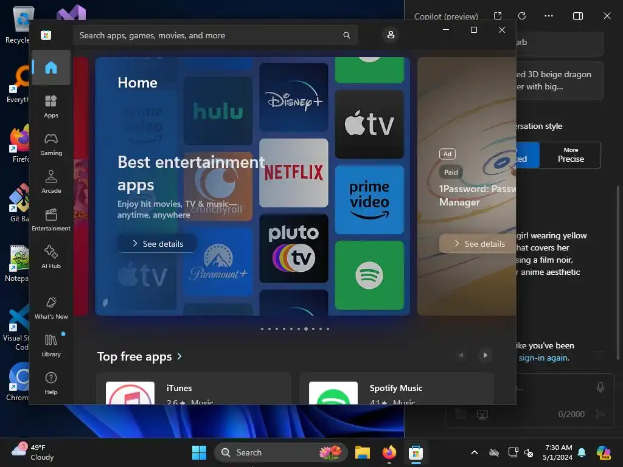Open File Explorer from taskbar
The height and width of the screenshot is (467, 623).
click(x=363, y=452)
